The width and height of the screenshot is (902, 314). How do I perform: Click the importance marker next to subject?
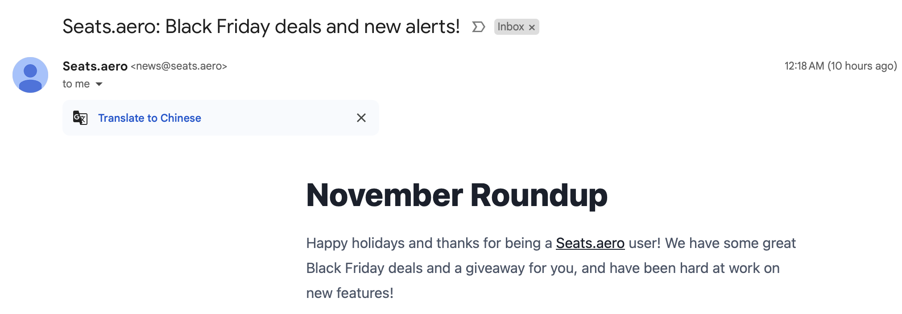click(x=478, y=27)
